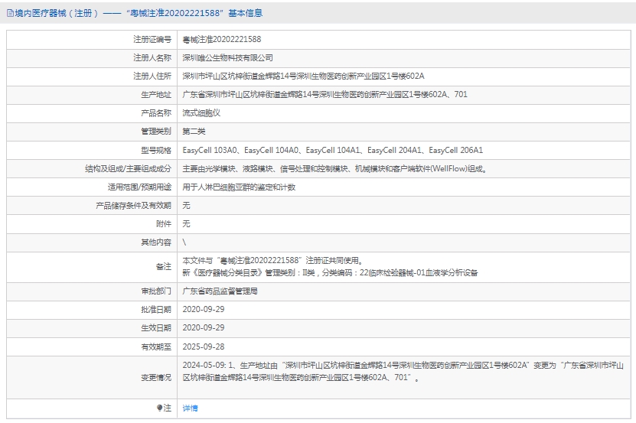Click the 变更情况 label
This screenshot has height=423, width=636.
coord(156,378)
